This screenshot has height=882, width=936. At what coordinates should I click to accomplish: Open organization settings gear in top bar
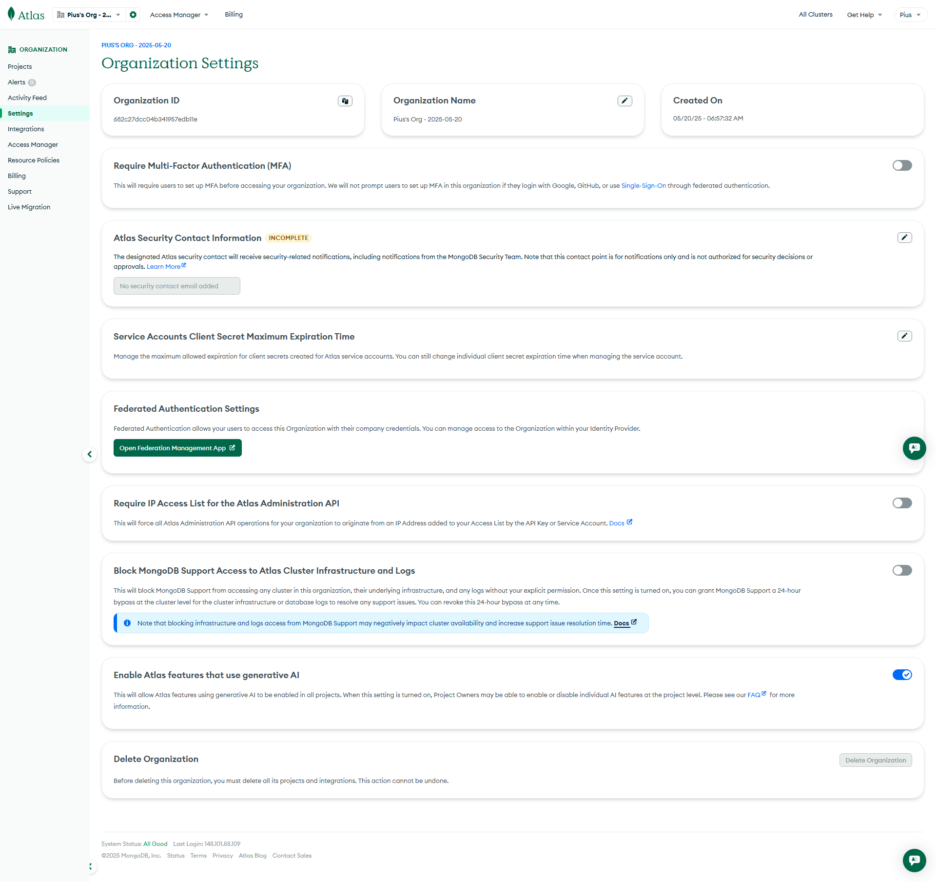pyautogui.click(x=133, y=15)
